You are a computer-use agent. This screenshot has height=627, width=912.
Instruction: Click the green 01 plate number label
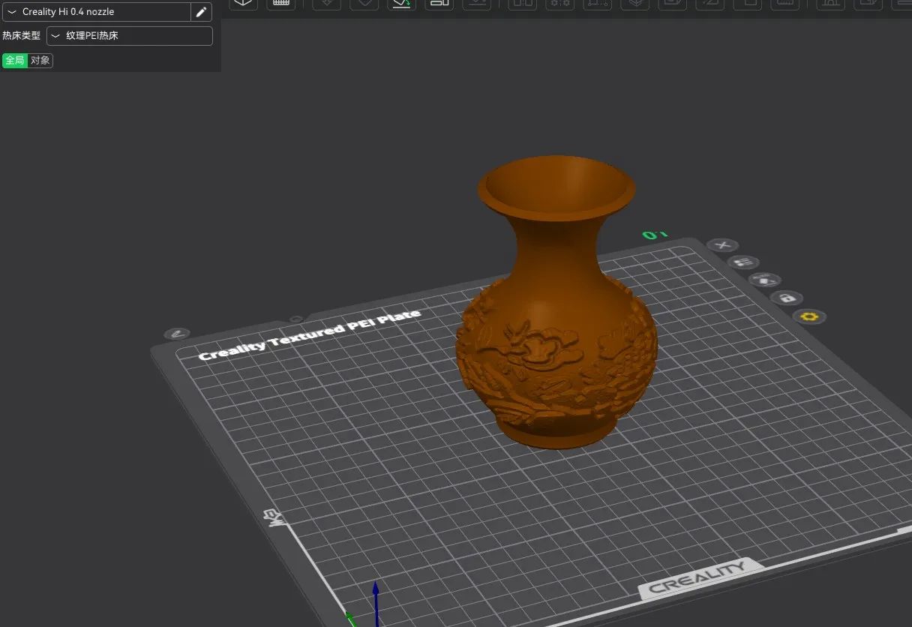tap(653, 235)
